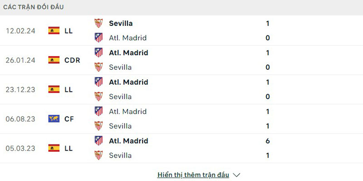Click the CF competition label
Image resolution: width=363 pixels, height=181 pixels.
point(69,119)
